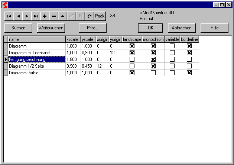Screen dimensions: 234x165
Task: Refresh data with the circular arrow icon
Action: coord(89,16)
